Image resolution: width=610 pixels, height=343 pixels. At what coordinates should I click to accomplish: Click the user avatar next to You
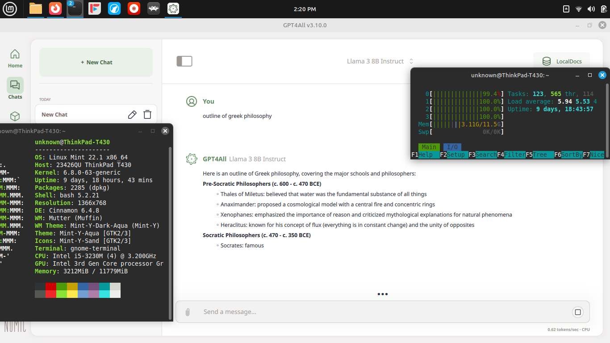(x=192, y=101)
